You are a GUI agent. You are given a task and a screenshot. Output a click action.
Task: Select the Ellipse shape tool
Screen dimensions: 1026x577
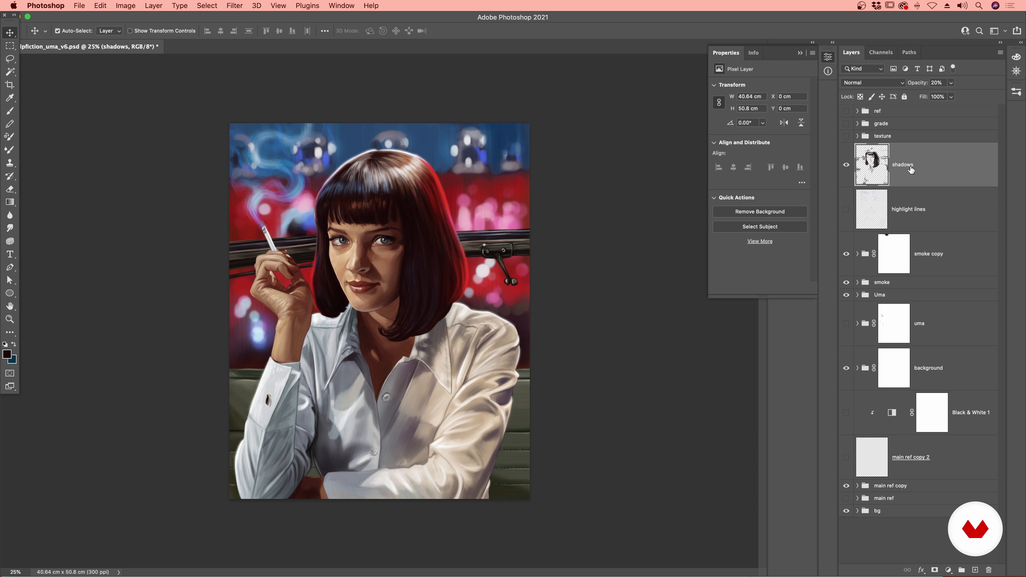click(x=10, y=294)
